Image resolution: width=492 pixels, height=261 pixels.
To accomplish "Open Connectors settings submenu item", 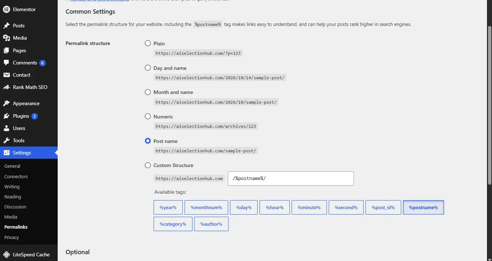I will pyautogui.click(x=16, y=176).
